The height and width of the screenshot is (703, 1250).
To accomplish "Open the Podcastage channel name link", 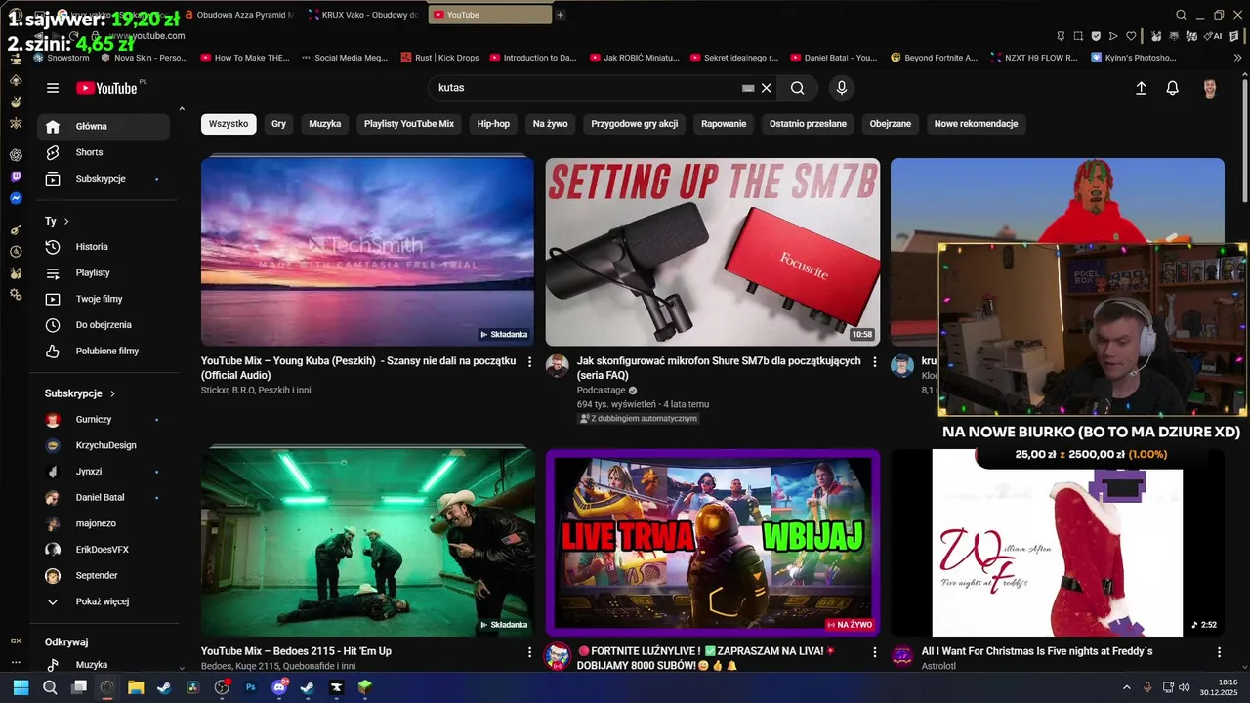I will click(601, 391).
